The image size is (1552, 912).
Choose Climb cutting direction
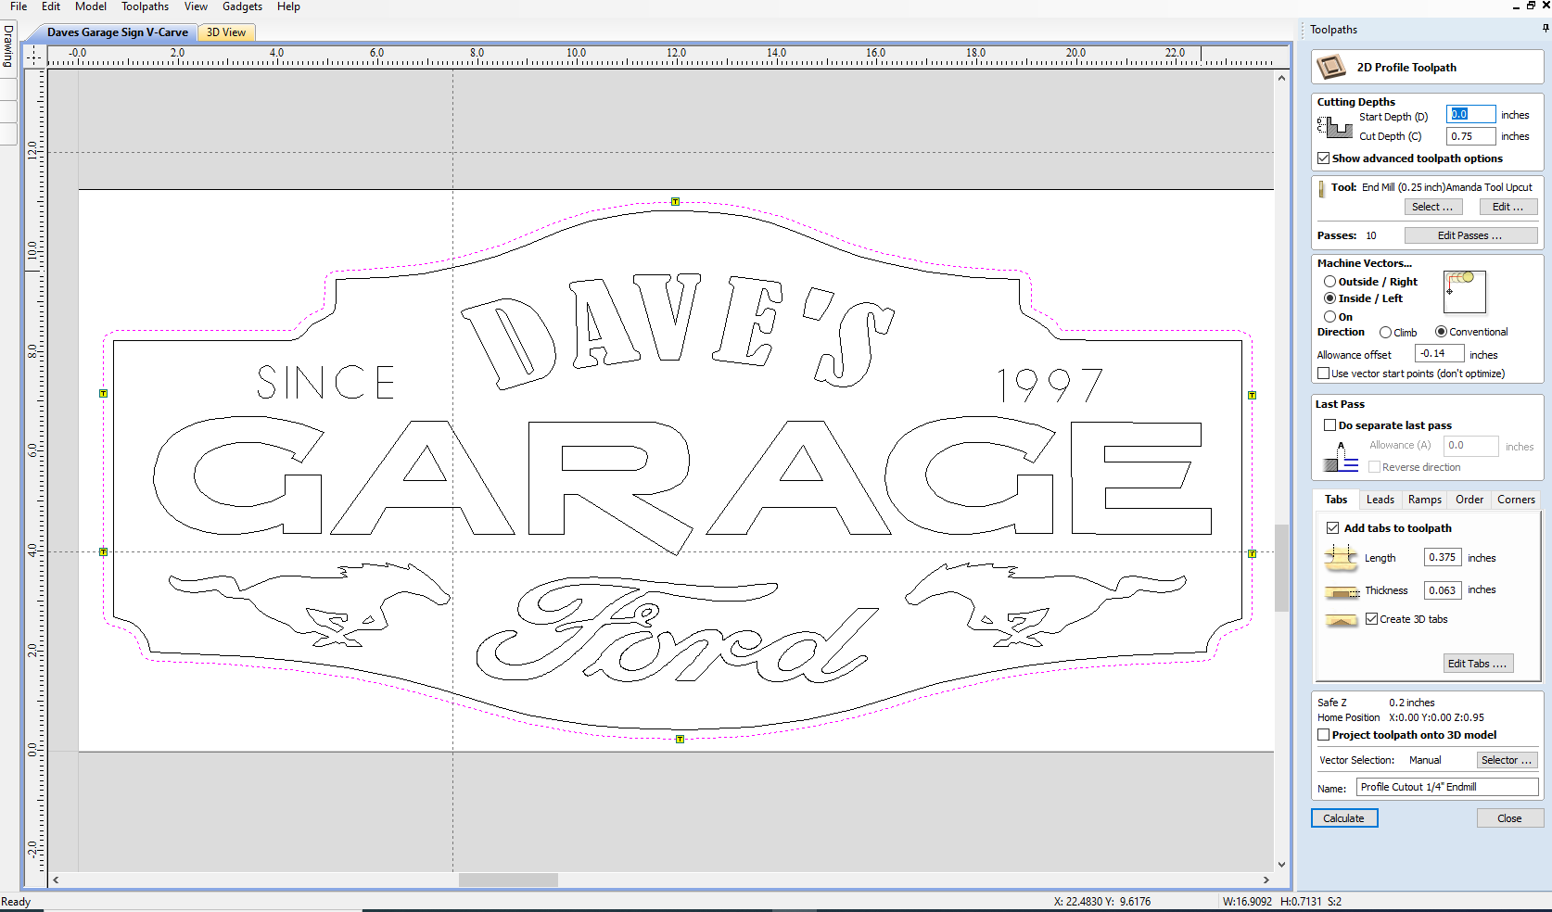coord(1385,333)
